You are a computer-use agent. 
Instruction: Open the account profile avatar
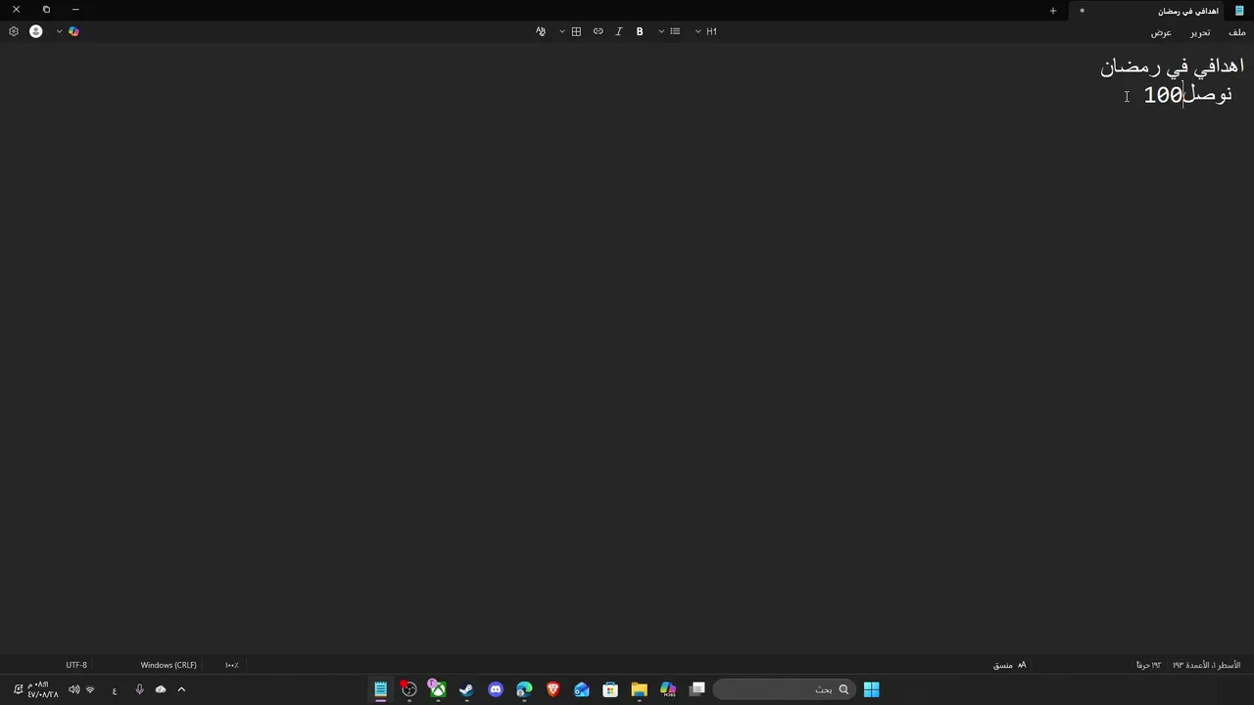coord(36,31)
